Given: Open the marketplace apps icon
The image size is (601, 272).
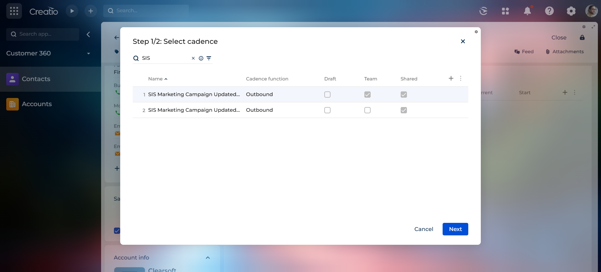Looking at the screenshot, I should tap(505, 11).
